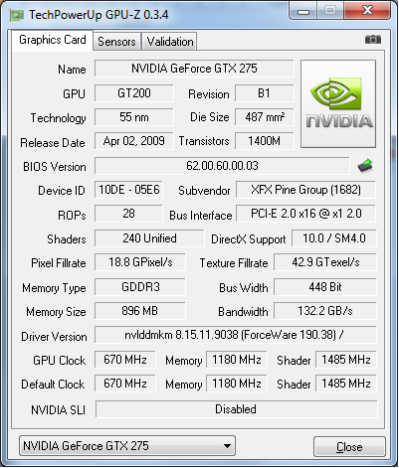Click the Close button at bottom
399x468 pixels.
349,447
